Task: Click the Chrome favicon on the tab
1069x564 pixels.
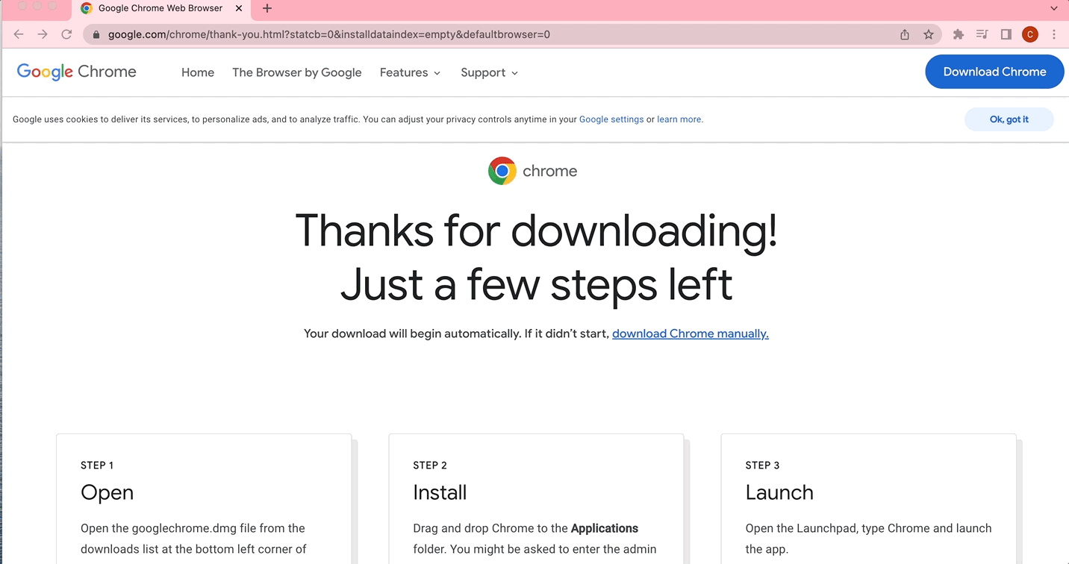Action: click(87, 8)
